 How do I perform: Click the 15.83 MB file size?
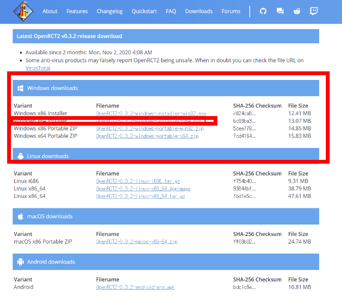coord(300,136)
